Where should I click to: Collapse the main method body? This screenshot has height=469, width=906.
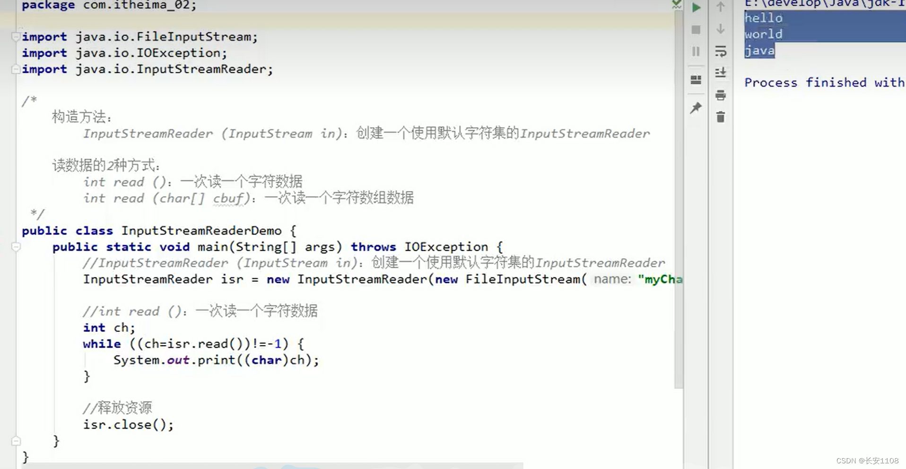[x=16, y=247]
